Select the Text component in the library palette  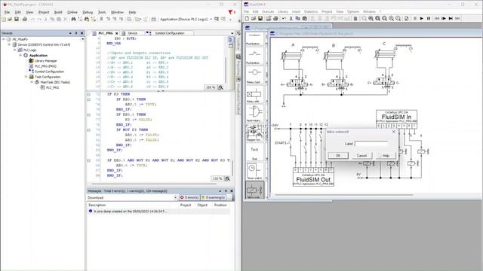(x=254, y=152)
